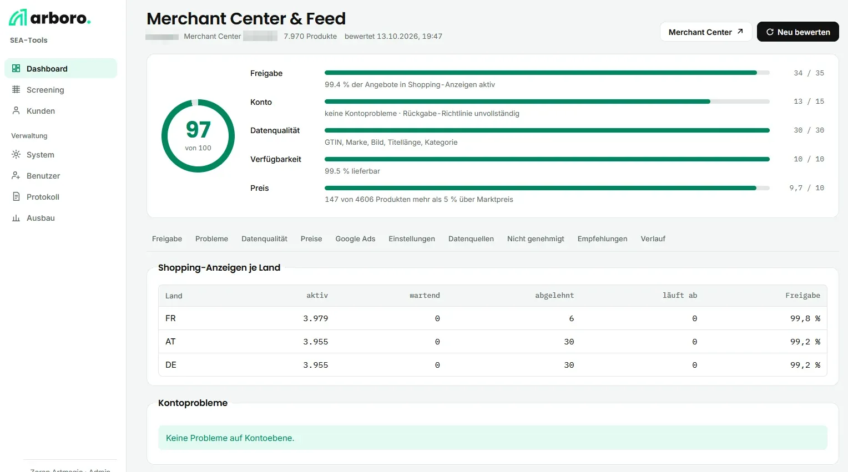Click the Screening table icon
This screenshot has height=472, width=848.
tap(16, 90)
